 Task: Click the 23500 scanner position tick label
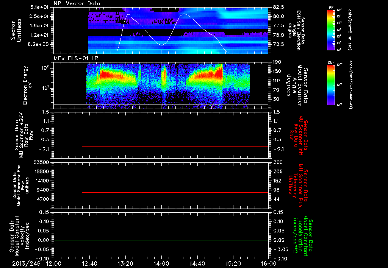42,162
